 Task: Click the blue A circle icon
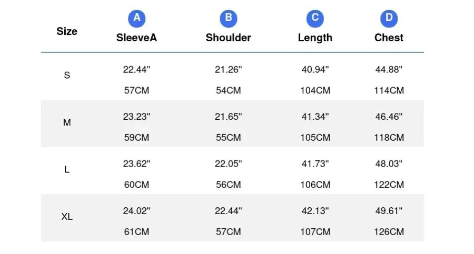click(136, 18)
